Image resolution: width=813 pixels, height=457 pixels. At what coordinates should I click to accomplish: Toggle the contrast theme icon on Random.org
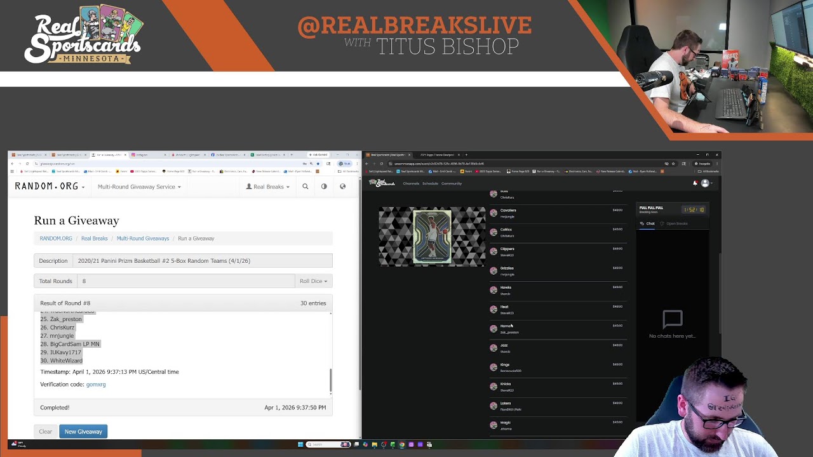324,187
